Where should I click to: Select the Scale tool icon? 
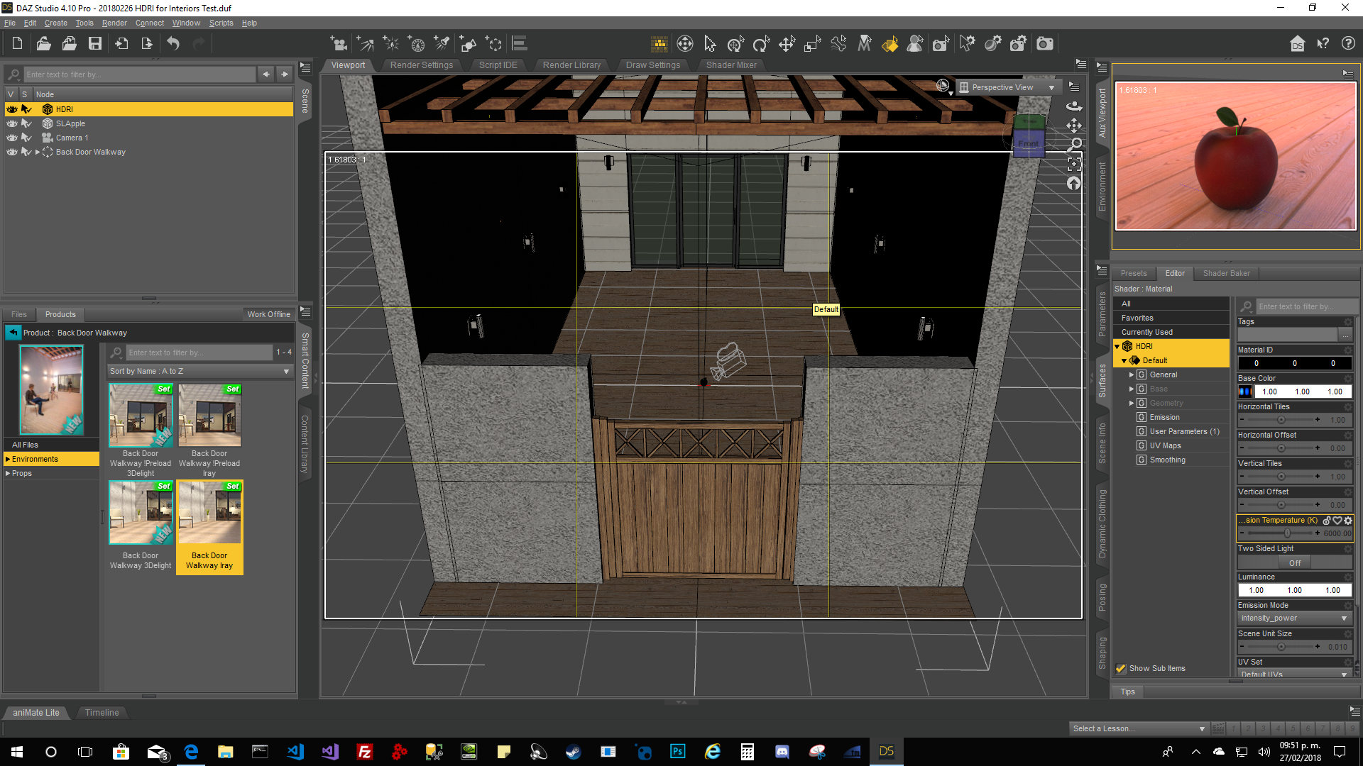click(812, 44)
